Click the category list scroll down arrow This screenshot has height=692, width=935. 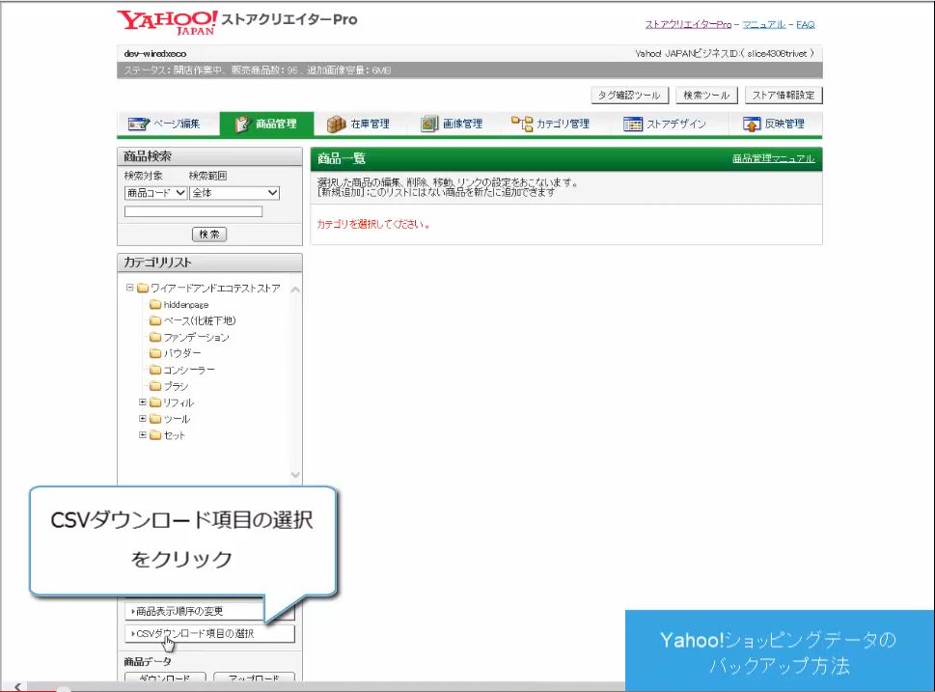click(x=295, y=475)
